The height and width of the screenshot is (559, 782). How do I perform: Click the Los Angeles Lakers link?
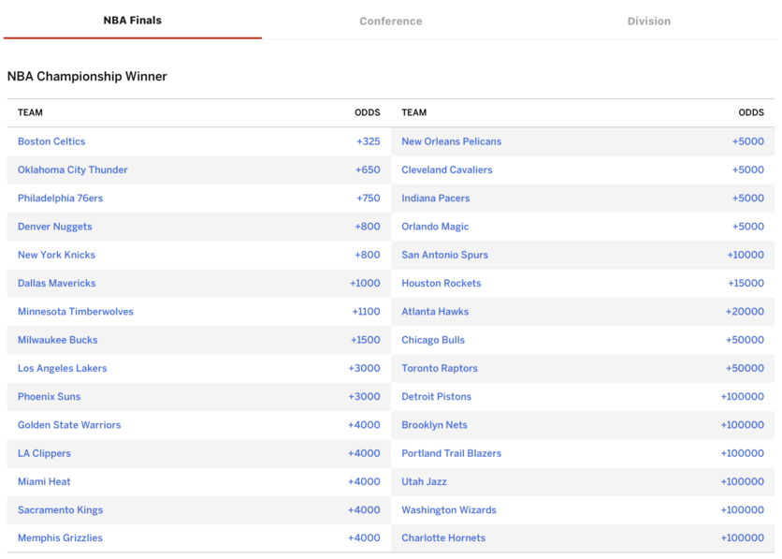[x=63, y=368]
